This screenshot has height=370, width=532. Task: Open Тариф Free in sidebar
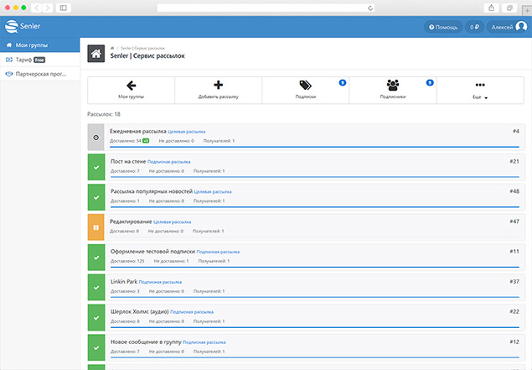[x=40, y=60]
